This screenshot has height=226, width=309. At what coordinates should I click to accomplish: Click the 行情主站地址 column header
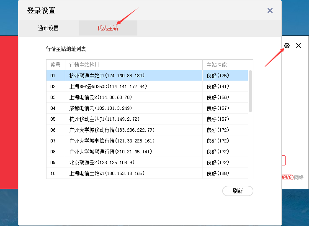pos(134,65)
